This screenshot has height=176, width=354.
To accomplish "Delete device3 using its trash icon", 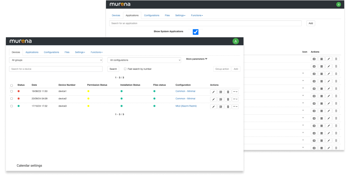I will point(228,107).
